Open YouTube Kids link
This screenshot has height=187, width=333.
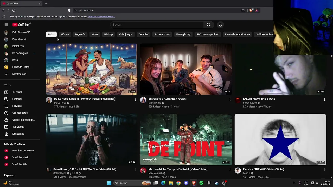click(20, 164)
